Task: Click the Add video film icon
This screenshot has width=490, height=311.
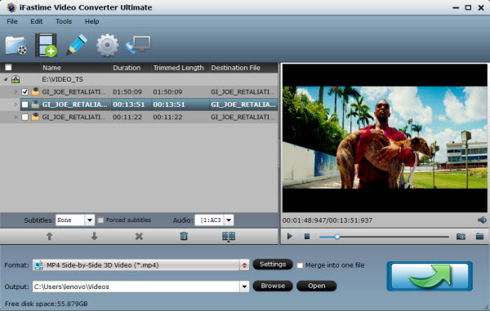Action: click(x=46, y=45)
